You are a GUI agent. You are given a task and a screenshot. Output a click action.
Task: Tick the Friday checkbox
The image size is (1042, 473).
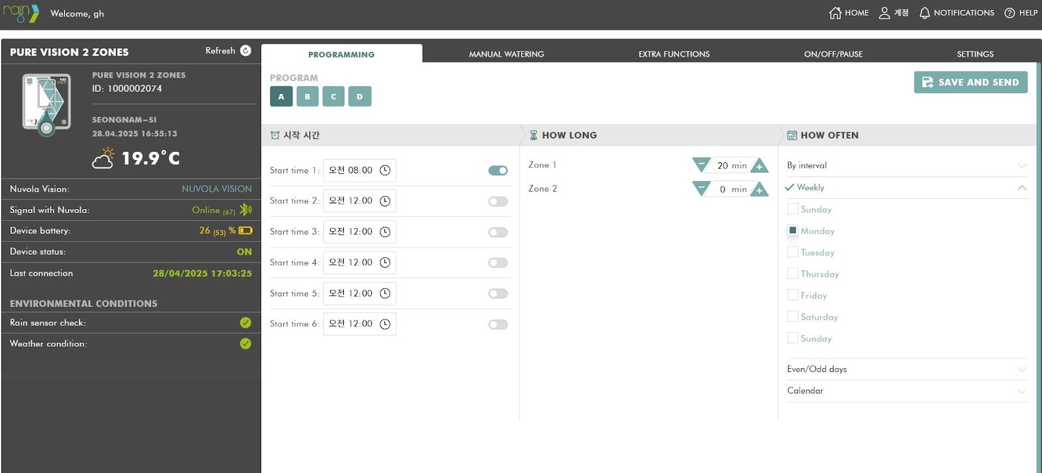point(793,295)
